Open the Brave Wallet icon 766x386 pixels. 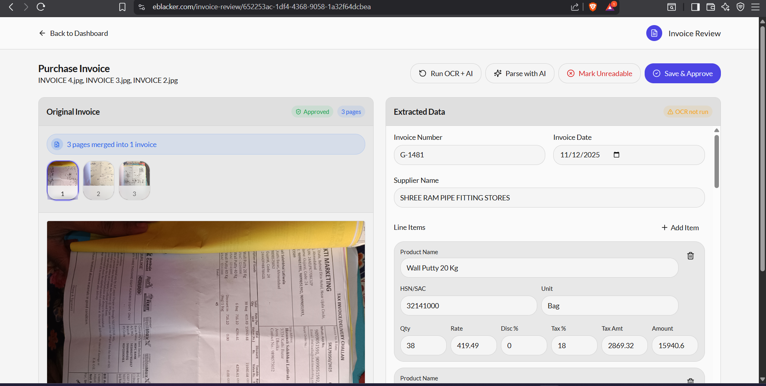pyautogui.click(x=711, y=7)
